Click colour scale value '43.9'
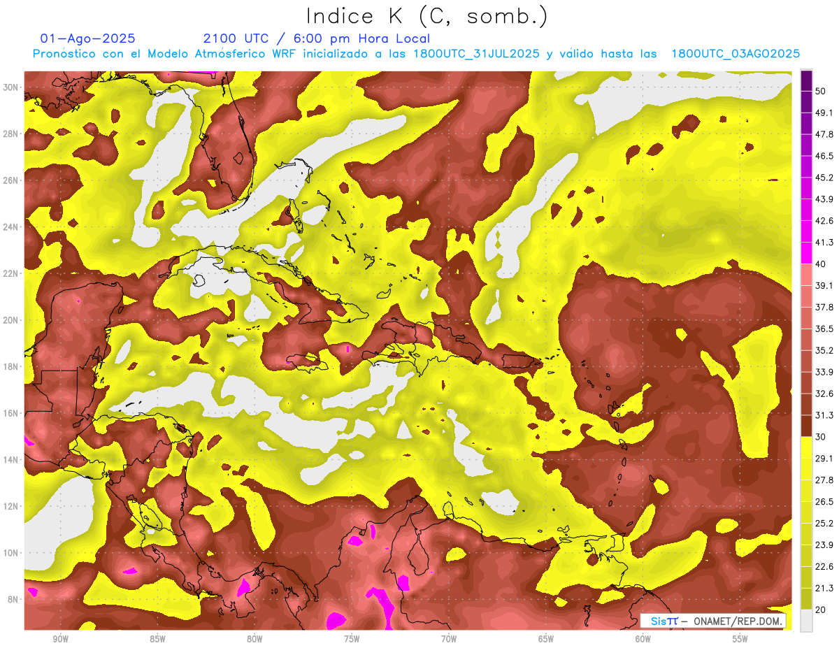 click(824, 199)
